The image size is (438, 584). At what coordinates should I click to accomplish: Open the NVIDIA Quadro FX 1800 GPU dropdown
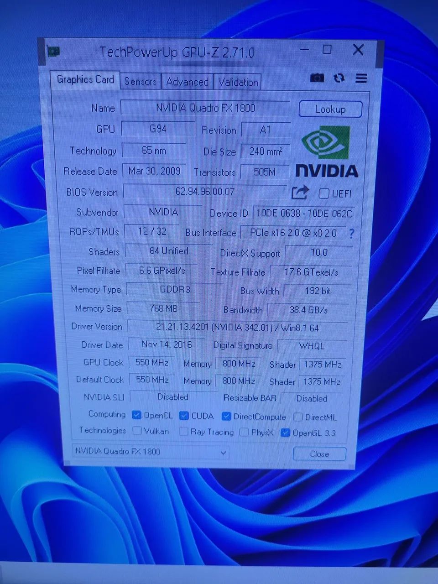point(151,452)
